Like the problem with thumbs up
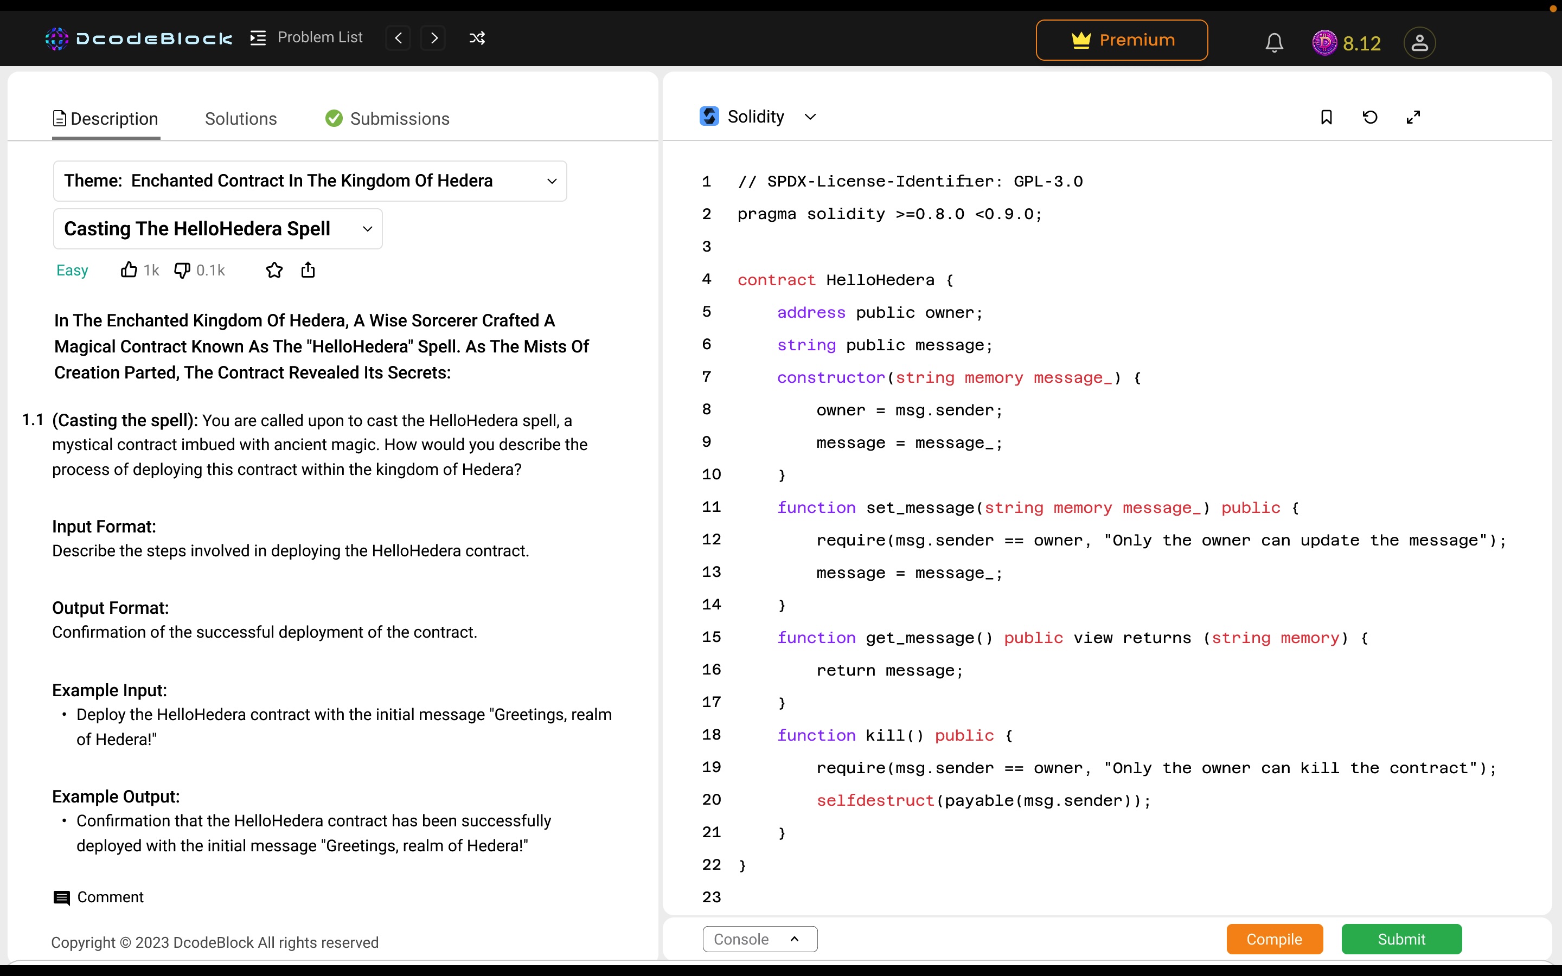 tap(129, 270)
